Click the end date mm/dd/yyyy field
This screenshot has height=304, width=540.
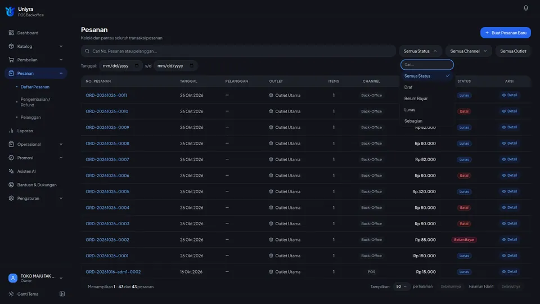coord(175,65)
